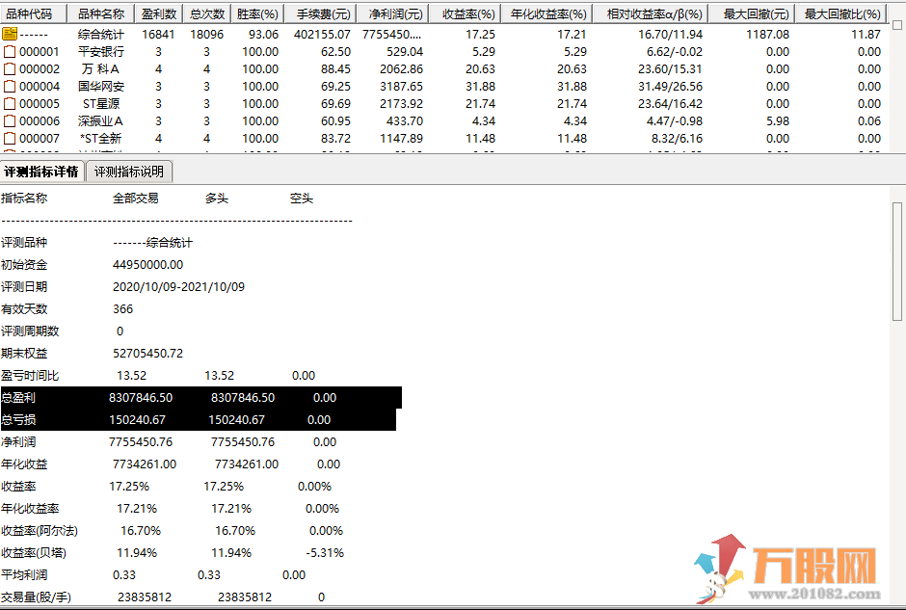
Task: Open the 评测指标说明 tab
Action: coord(129,172)
